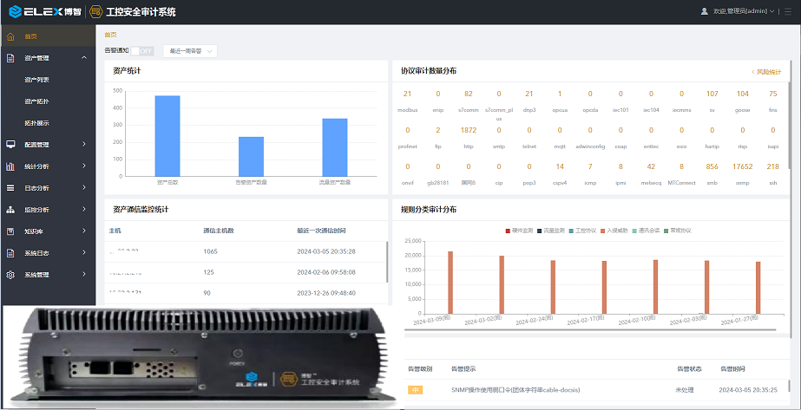Click the knowledge base icon
The image size is (801, 410).
(10, 231)
